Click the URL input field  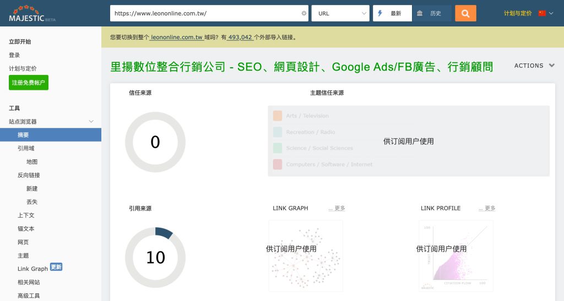204,13
